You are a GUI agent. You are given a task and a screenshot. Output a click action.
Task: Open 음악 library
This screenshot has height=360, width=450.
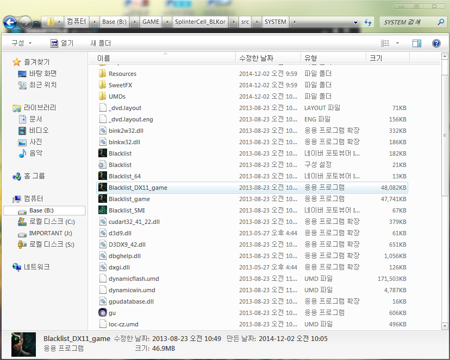(30, 153)
